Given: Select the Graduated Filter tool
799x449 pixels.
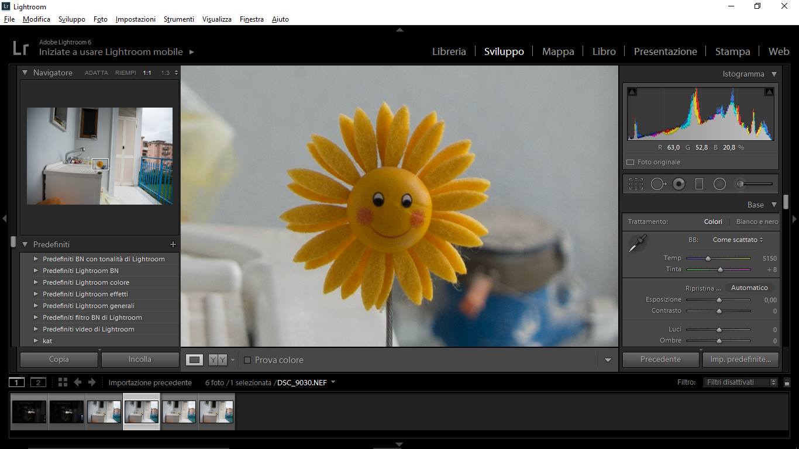Looking at the screenshot, I should point(699,184).
